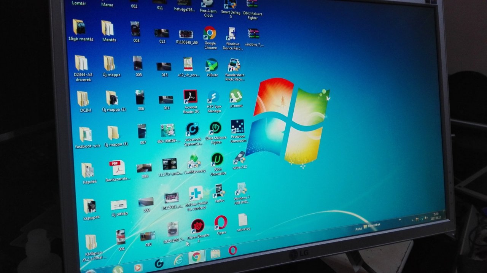Open the Könyvtárak taskbar toolbar
Screen dimensions: 487x273
coord(372,225)
